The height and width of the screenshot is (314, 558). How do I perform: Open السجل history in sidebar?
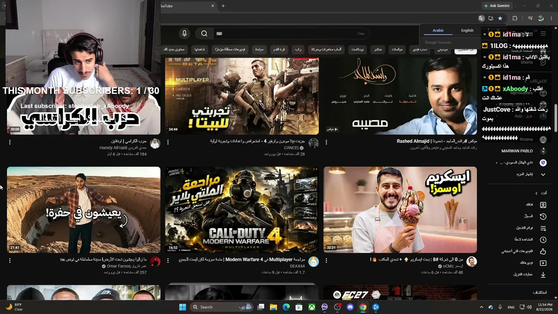tap(519, 216)
